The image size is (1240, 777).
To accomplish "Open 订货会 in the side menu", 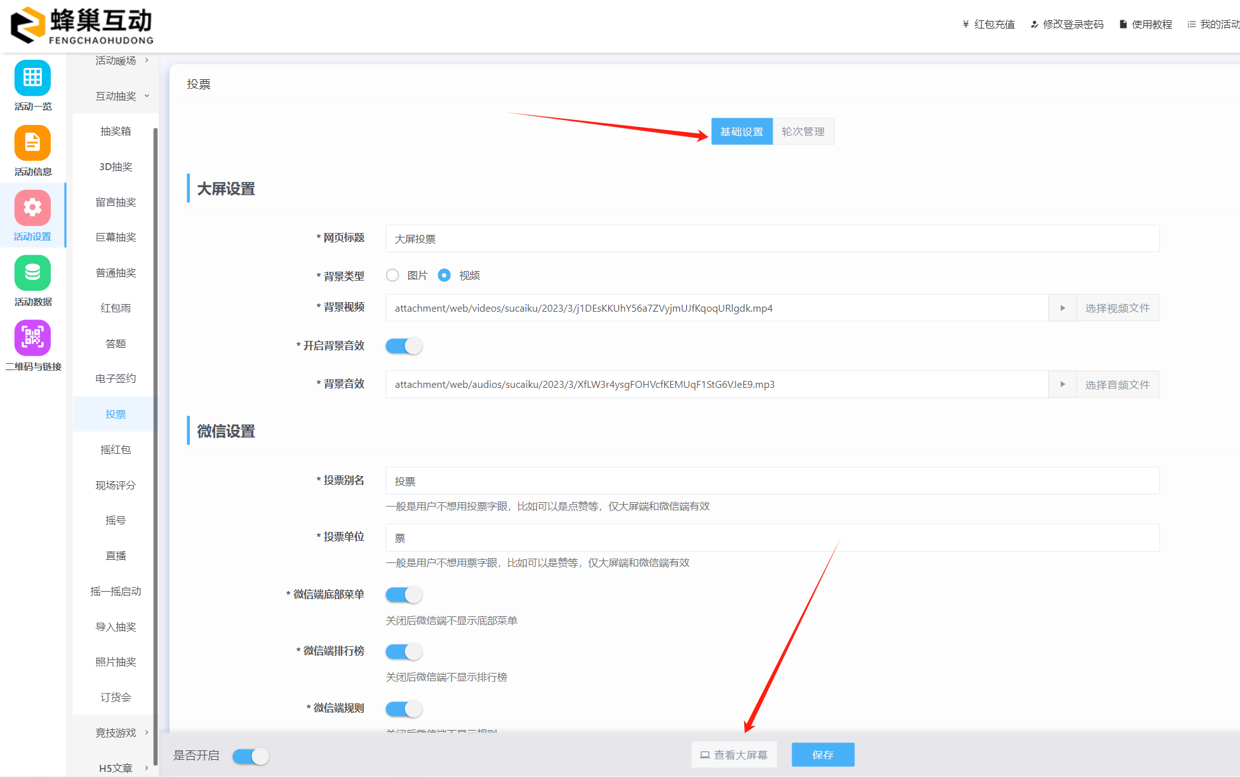I will click(x=116, y=697).
